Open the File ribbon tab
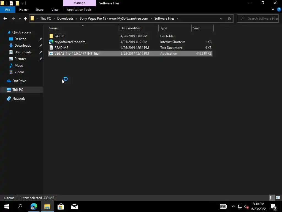This screenshot has width=282, height=212. coord(7,10)
